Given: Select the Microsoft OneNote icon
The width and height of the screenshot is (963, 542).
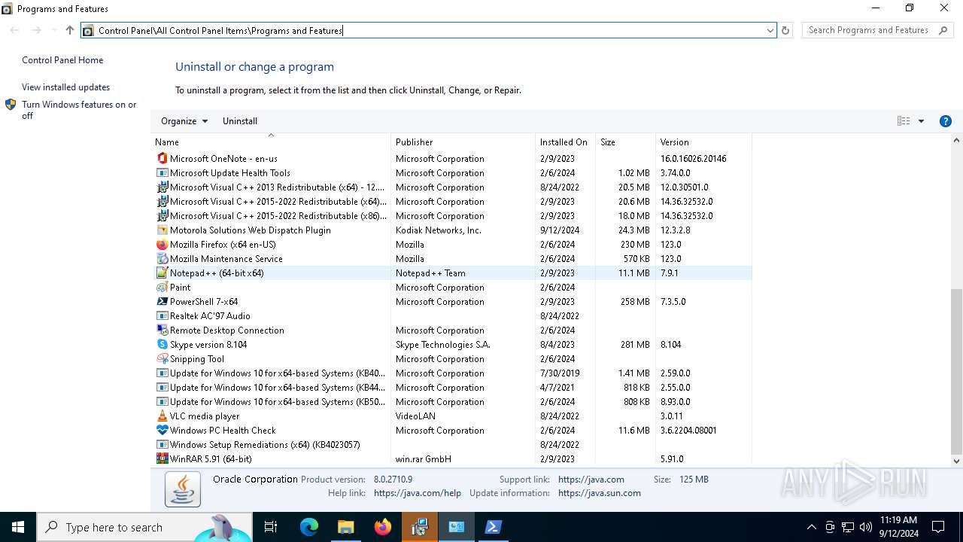Looking at the screenshot, I should 162,159.
